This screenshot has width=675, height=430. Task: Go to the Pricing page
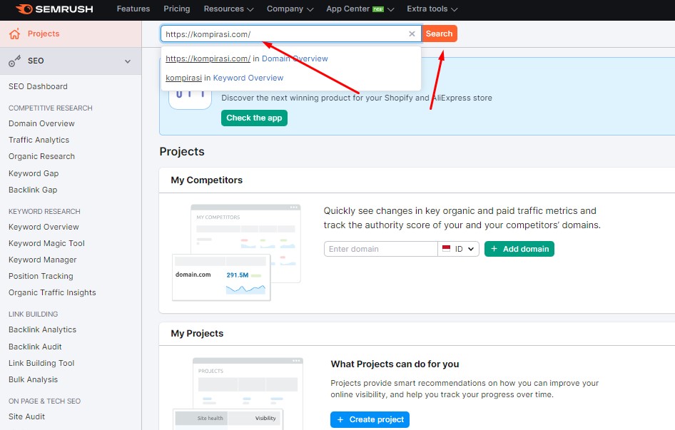click(177, 9)
